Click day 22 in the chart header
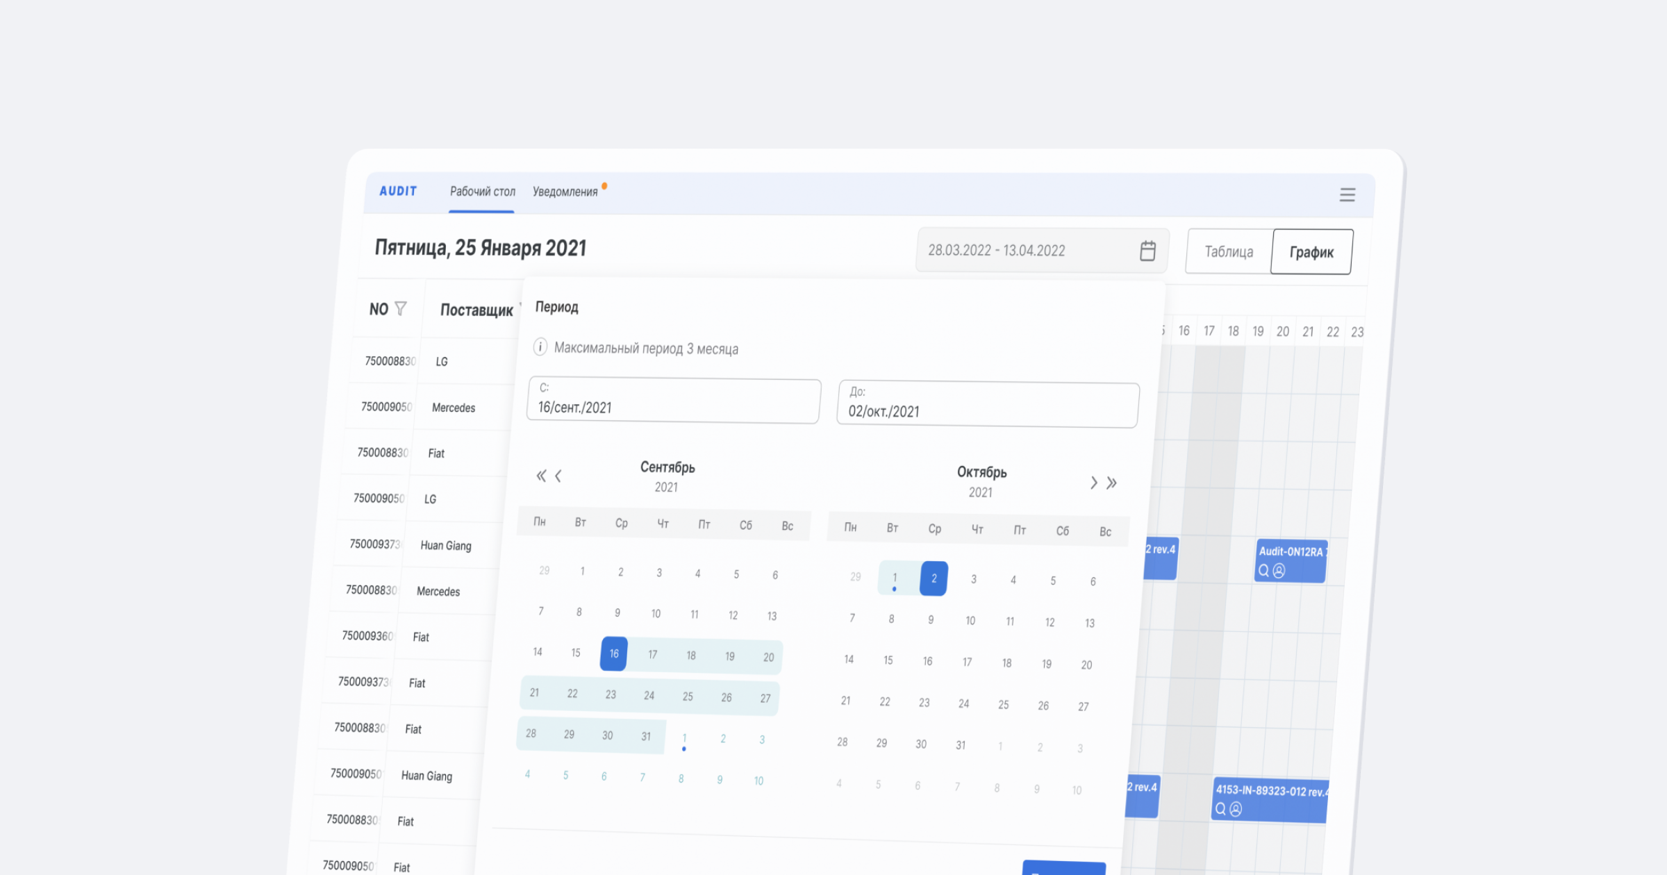The height and width of the screenshot is (875, 1667). coord(1333,332)
